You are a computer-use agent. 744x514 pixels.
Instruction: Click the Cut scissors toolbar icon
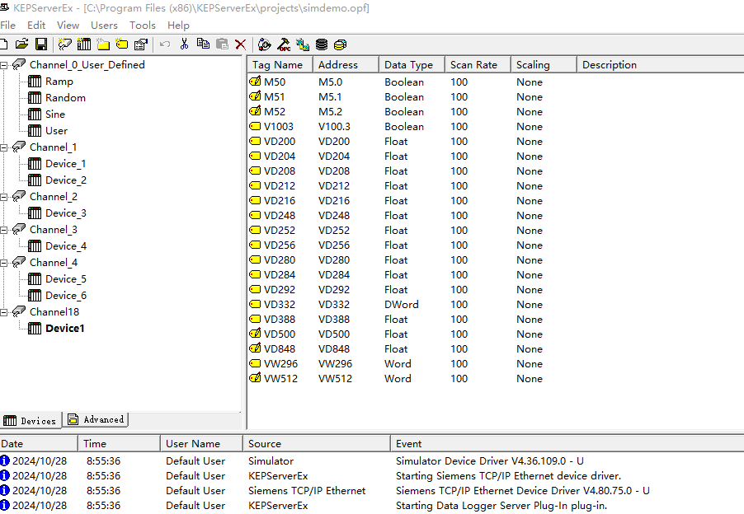[x=184, y=44]
